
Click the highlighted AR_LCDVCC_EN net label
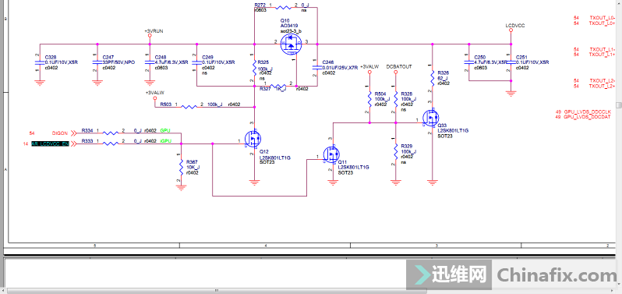50,144
